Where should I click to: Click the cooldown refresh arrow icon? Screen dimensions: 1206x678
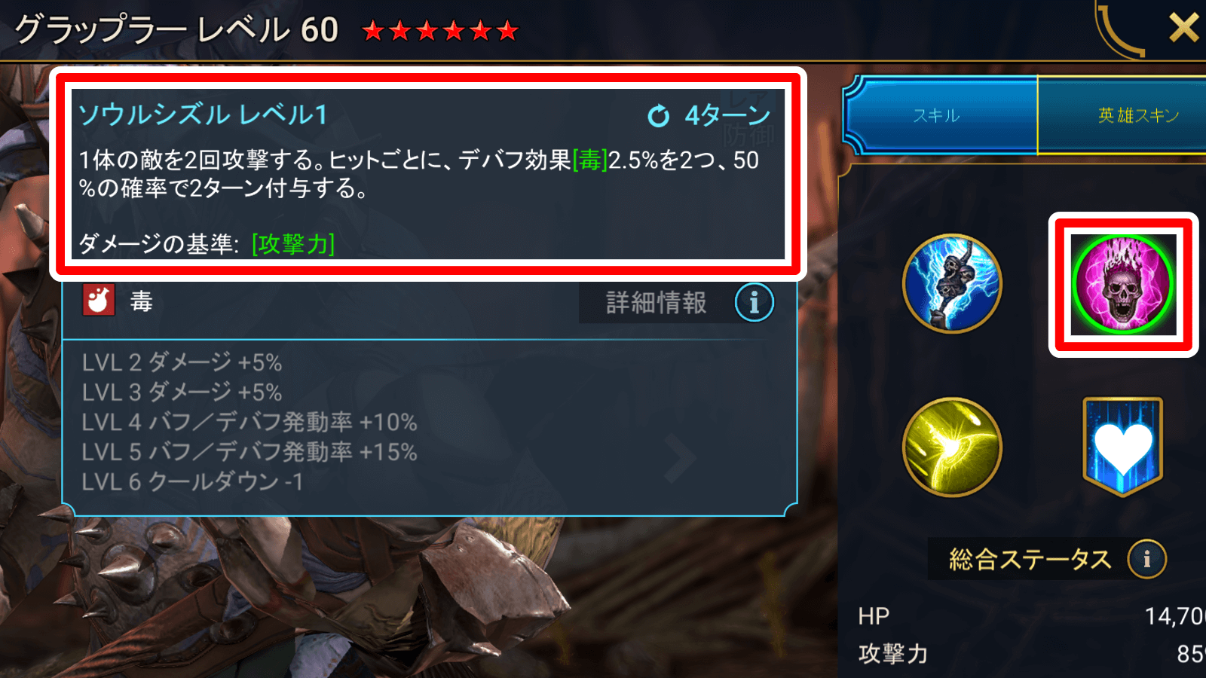click(658, 116)
